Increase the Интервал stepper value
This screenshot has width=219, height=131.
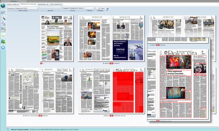[x=100, y=8]
